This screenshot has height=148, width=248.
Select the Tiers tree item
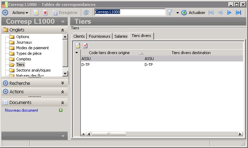[x=20, y=65]
